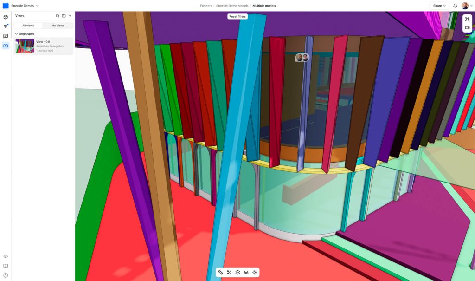
Task: Search views with magnifier icon
Action: 58,16
